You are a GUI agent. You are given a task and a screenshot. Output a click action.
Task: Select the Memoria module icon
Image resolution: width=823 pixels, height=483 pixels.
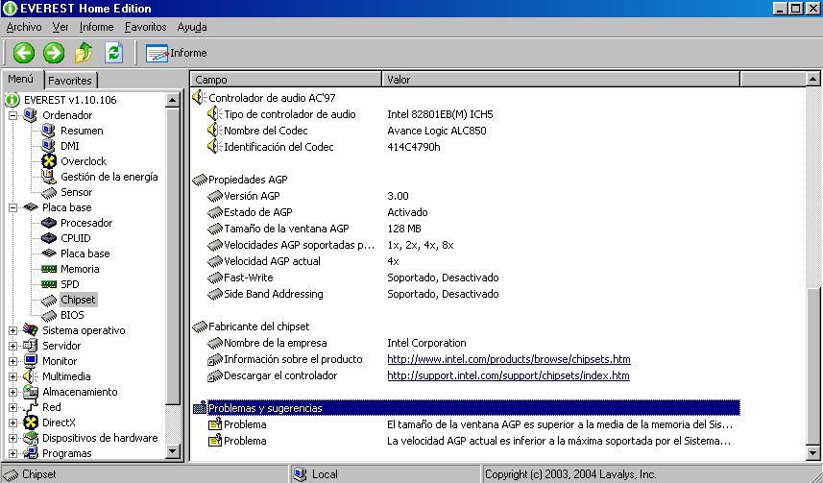[x=48, y=269]
